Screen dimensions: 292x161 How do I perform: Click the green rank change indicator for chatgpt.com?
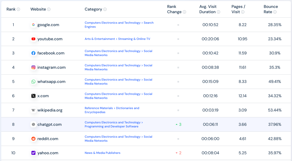point(179,125)
